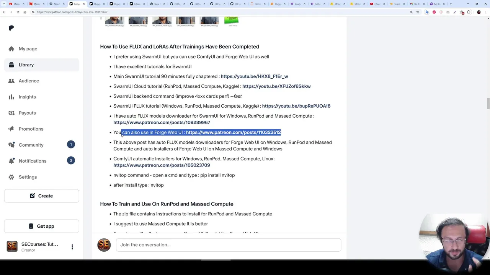This screenshot has width=490, height=275.
Task: Click the Community chat icon
Action: [x=11, y=145]
